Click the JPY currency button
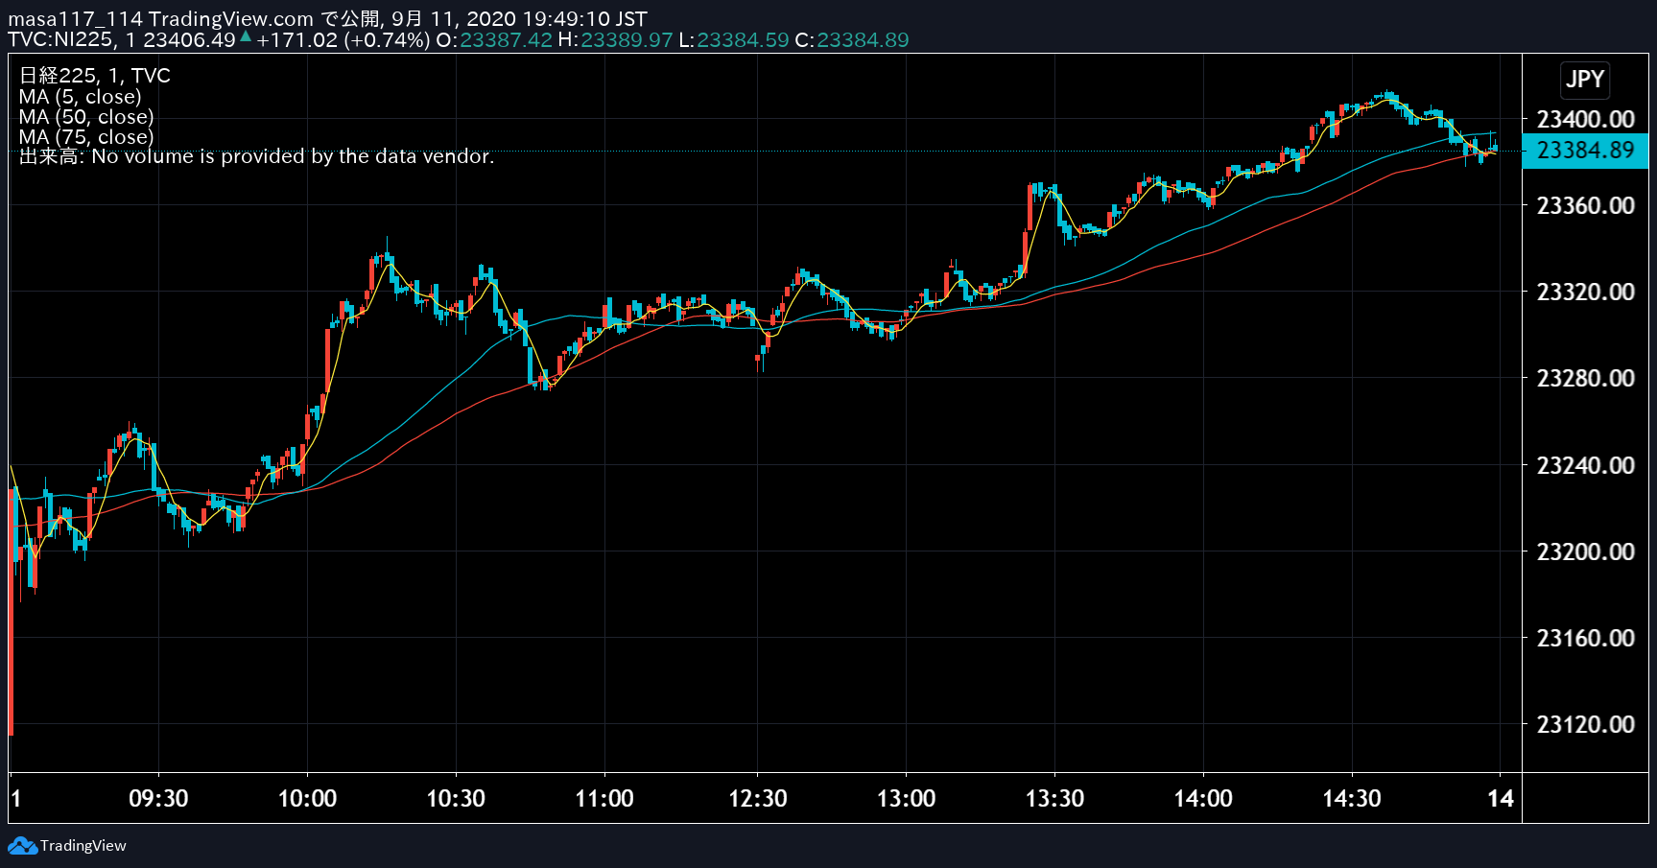The image size is (1657, 868). pos(1585,80)
